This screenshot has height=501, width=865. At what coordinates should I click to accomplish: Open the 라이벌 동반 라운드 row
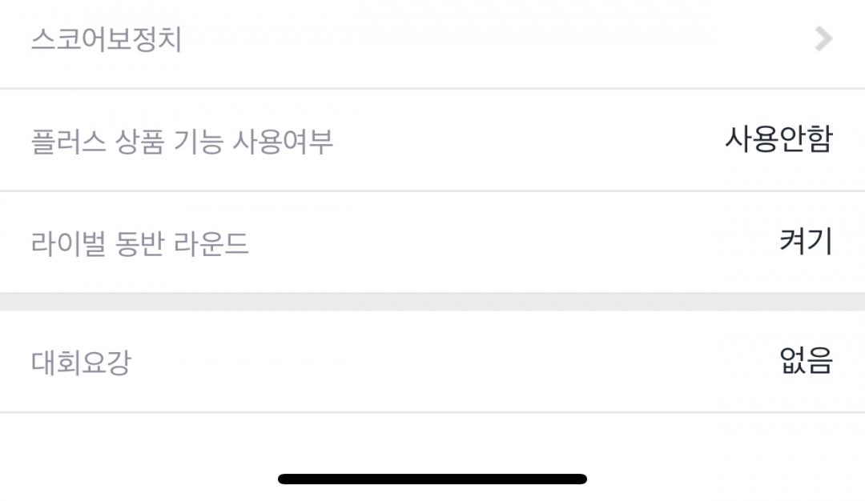point(432,242)
